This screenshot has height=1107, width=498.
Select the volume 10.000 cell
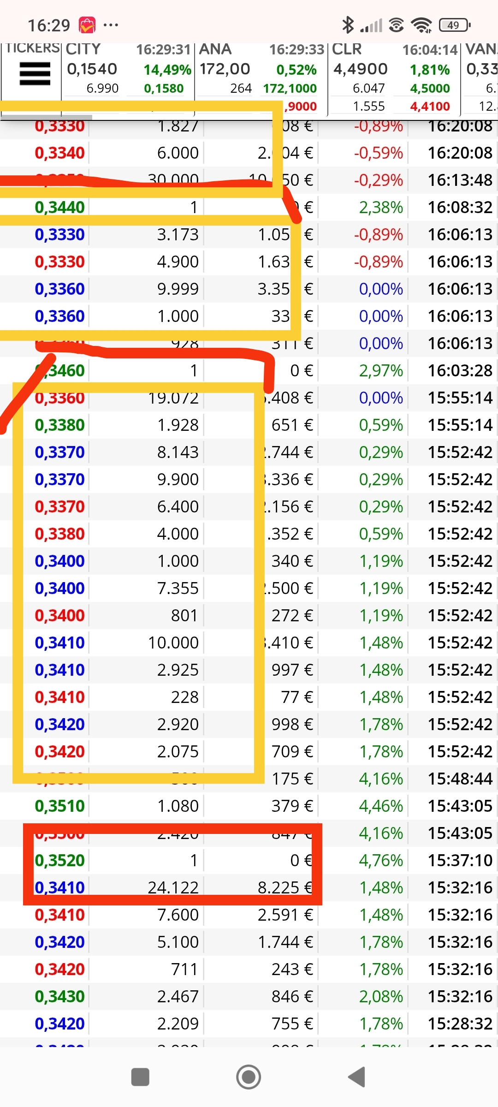(x=173, y=643)
